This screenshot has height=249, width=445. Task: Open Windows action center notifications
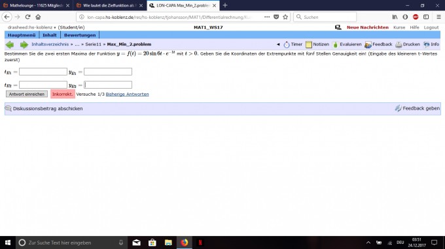434,242
